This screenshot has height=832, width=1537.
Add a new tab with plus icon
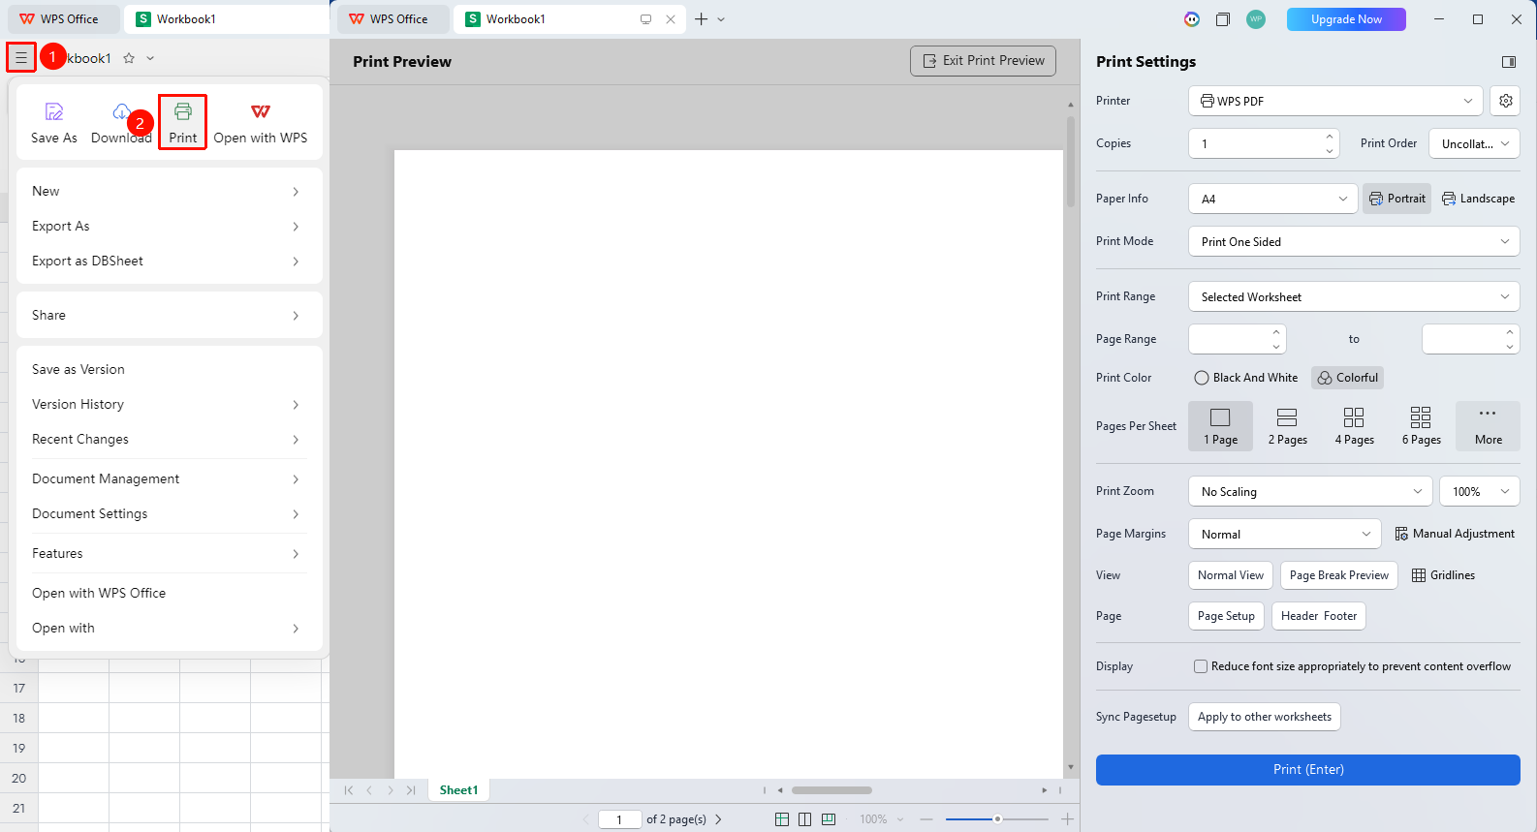point(702,19)
